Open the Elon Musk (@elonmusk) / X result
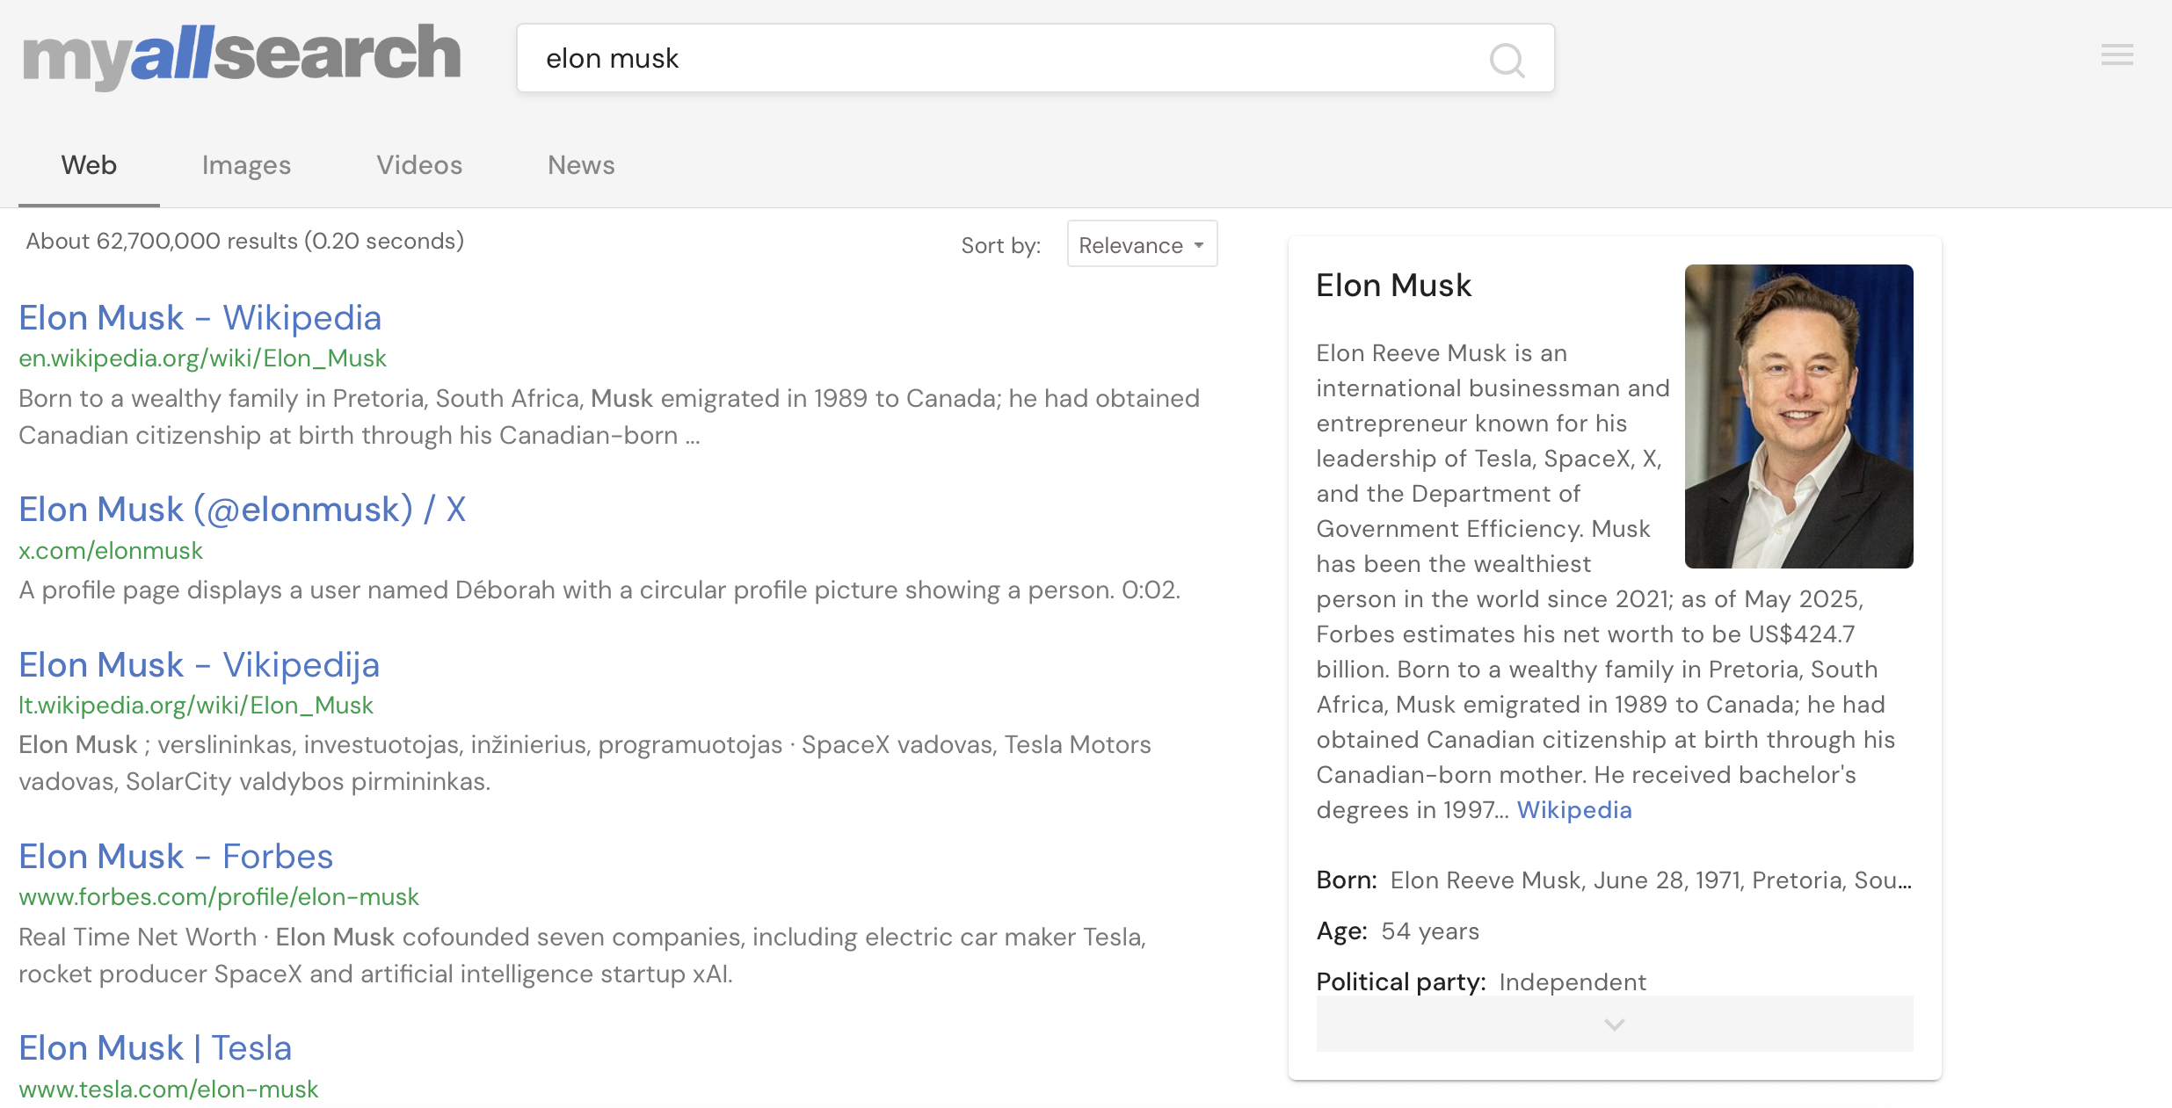2172x1108 pixels. tap(243, 509)
